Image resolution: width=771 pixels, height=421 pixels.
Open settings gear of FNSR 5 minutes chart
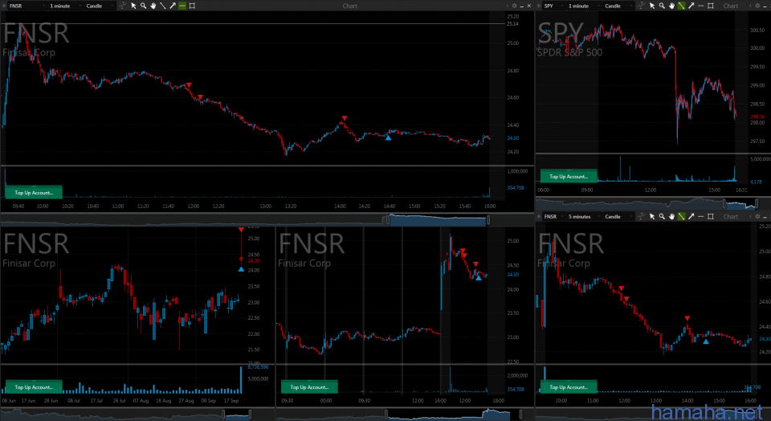click(757, 216)
